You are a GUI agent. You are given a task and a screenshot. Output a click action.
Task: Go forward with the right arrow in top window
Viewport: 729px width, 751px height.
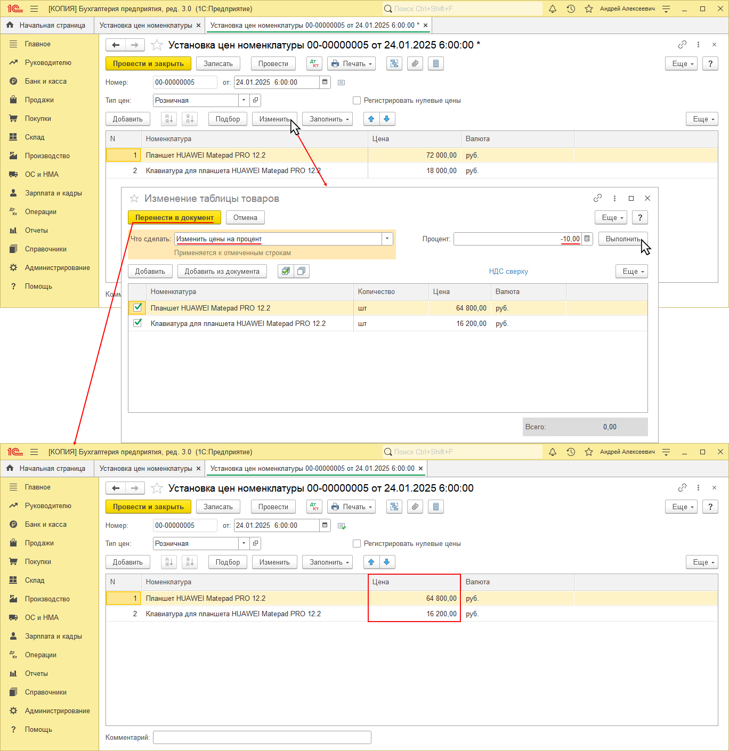tap(135, 45)
